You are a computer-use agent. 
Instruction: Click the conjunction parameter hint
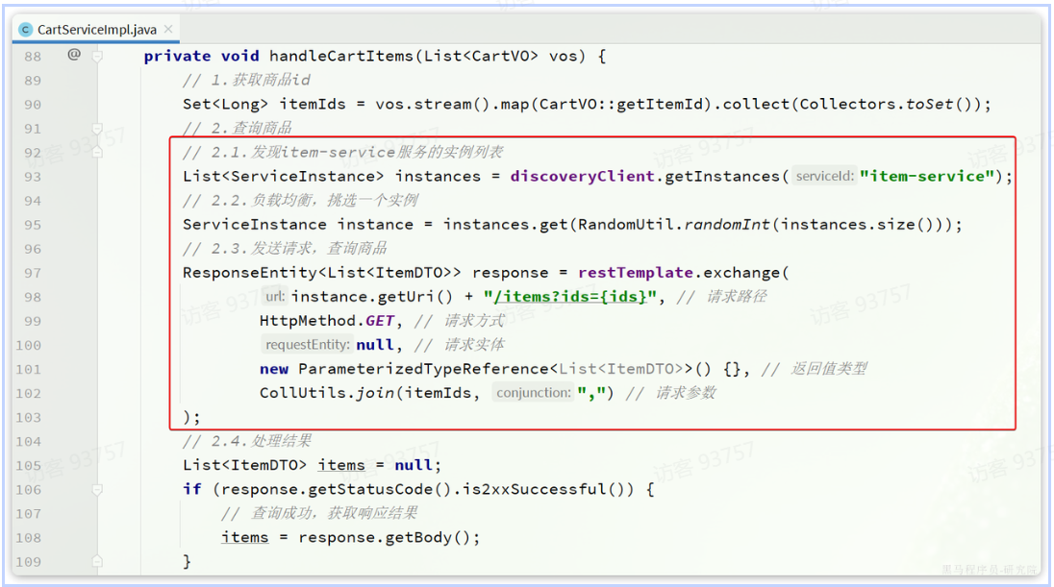[x=534, y=392]
